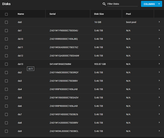Image resolution: width=164 pixels, height=138 pixels.
Task: Sort by the Name column header
Action: 21,14
